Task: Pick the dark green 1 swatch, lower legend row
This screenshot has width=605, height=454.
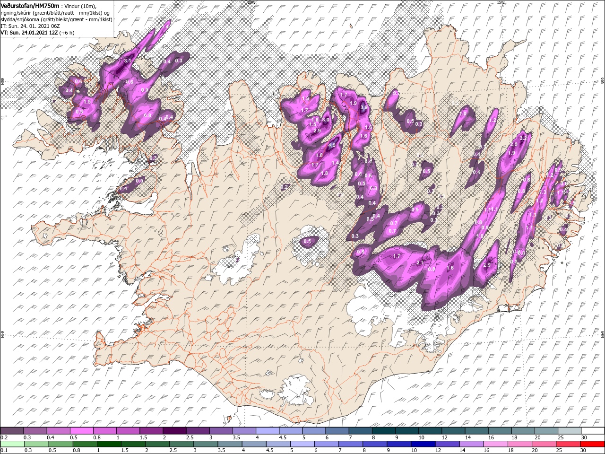Action: [109, 444]
